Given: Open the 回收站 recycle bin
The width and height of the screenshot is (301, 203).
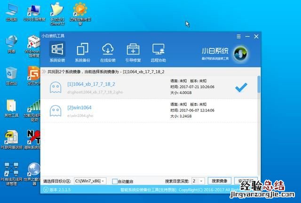Looking at the screenshot, I should coord(11,76).
